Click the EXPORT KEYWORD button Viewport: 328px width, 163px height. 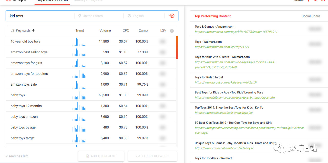[152, 156]
